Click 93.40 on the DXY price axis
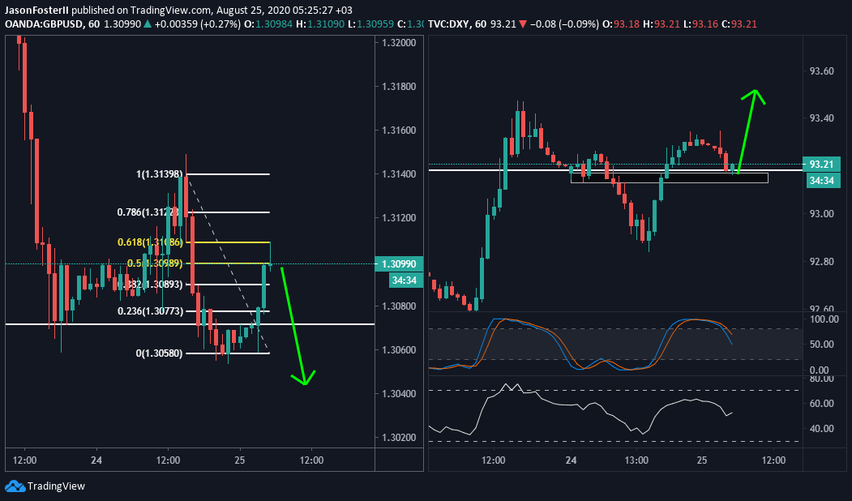 point(821,118)
